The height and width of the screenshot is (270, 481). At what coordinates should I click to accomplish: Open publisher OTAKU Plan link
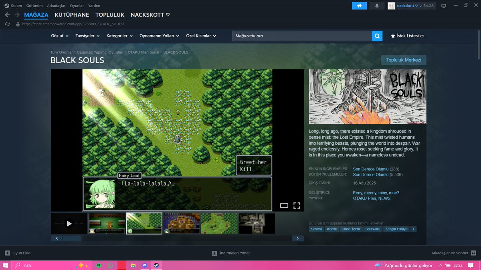(x=365, y=198)
